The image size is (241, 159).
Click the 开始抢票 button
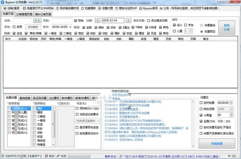coord(217,143)
